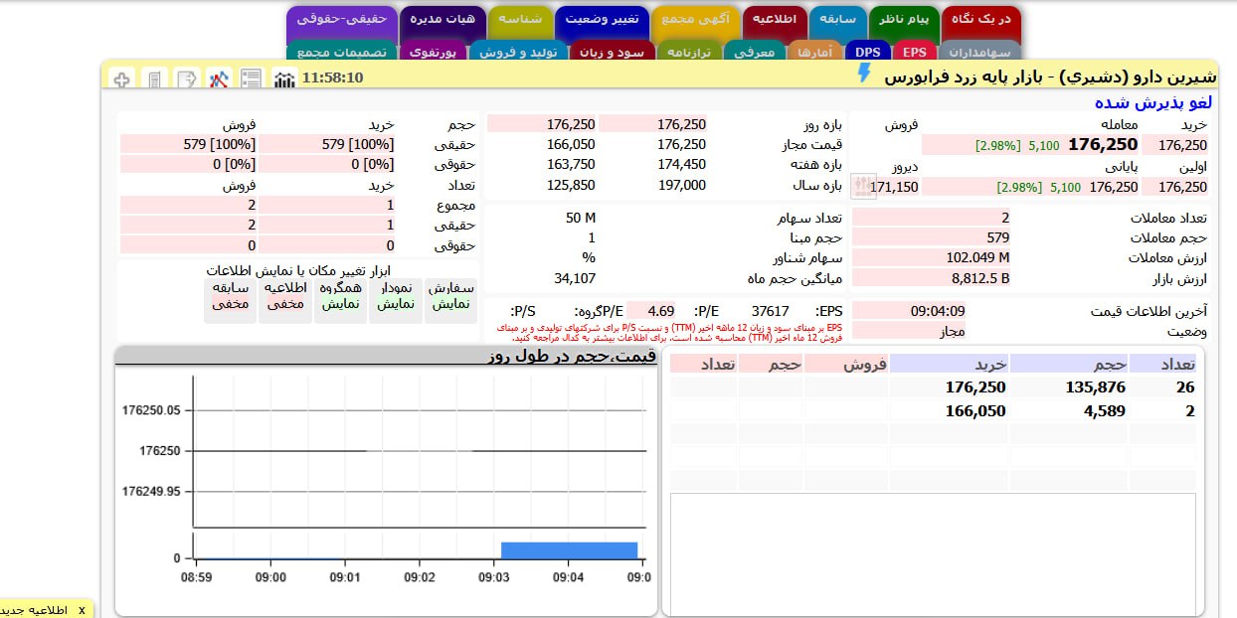Click the plus icon in yellow toolbar
The width and height of the screenshot is (1237, 618).
click(121, 78)
